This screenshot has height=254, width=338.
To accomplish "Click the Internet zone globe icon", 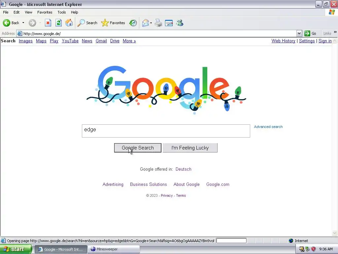I will (291, 241).
